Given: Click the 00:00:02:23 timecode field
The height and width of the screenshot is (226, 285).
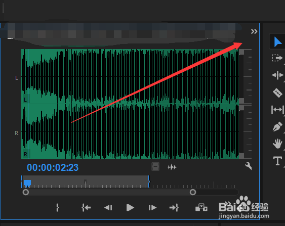Looking at the screenshot, I should click(x=53, y=167).
